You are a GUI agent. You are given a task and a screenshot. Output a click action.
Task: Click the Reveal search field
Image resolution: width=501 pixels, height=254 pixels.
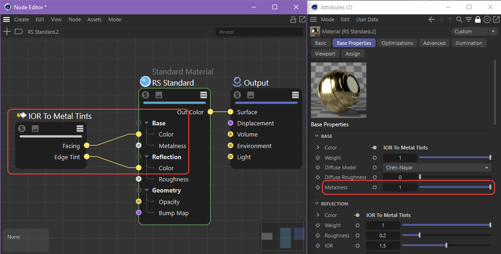click(x=260, y=32)
